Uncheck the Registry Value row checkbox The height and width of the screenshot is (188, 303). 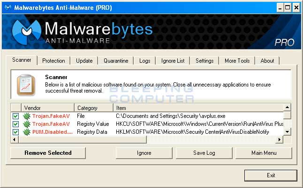click(15, 124)
